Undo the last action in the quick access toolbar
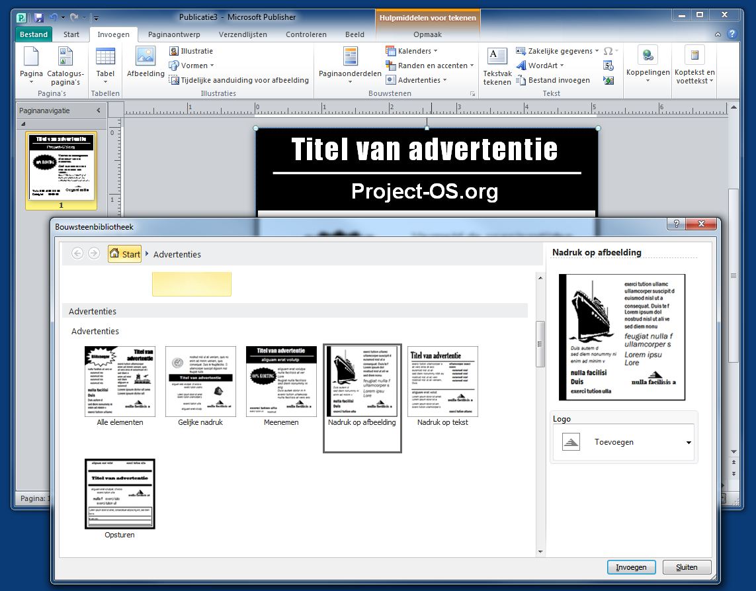The height and width of the screenshot is (591, 756). pos(53,18)
